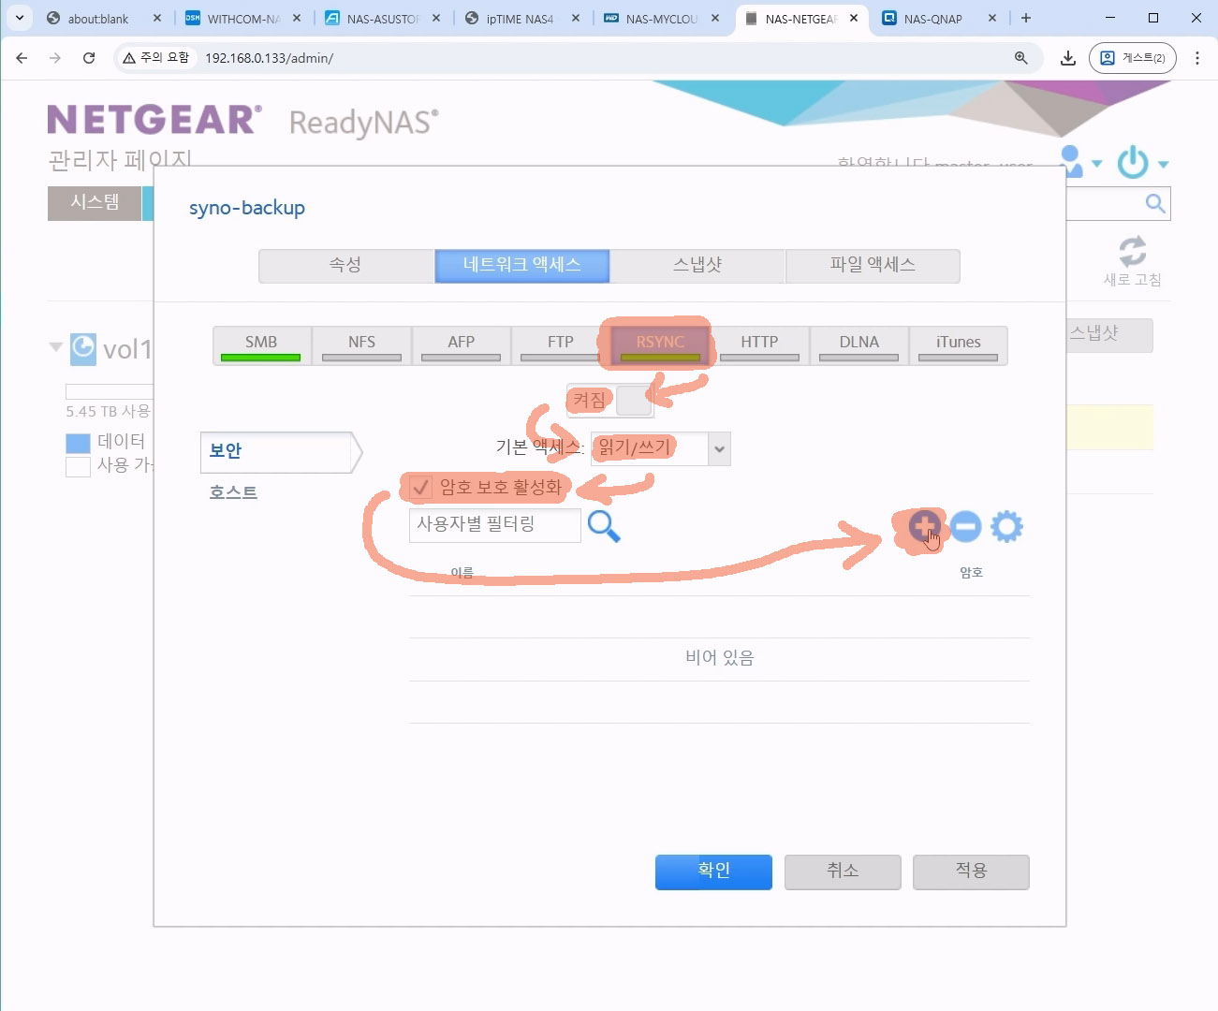Click the minus icon to remove a user
1218x1011 pixels.
[x=965, y=526]
